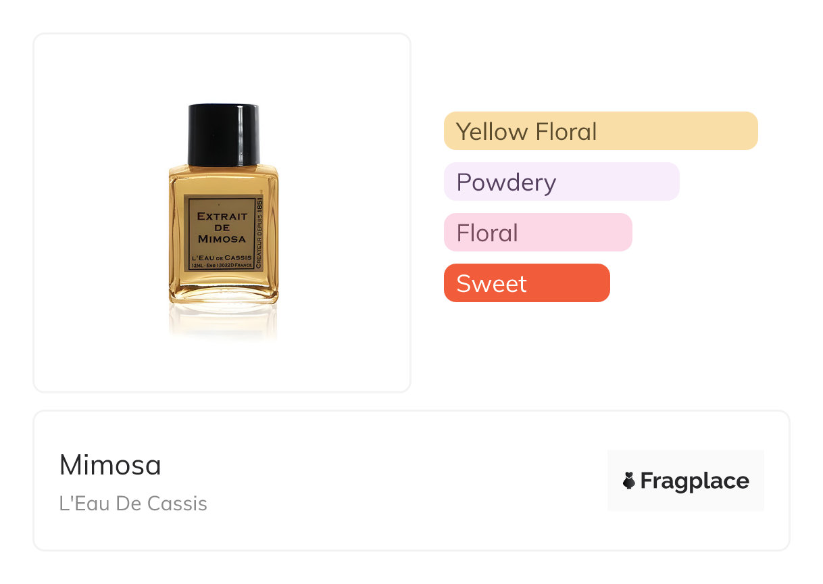Click the Fragplace bottle logo icon

coord(629,481)
